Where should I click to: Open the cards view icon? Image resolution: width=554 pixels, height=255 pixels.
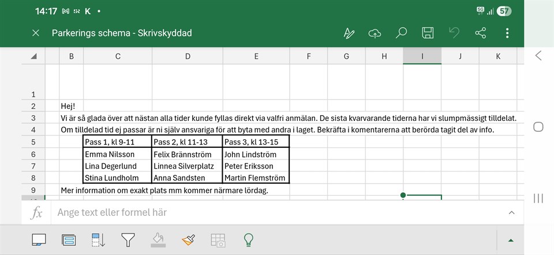69,239
